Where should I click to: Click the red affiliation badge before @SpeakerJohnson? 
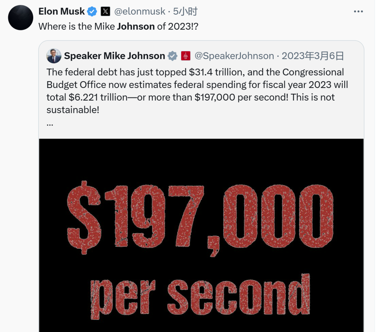click(186, 56)
